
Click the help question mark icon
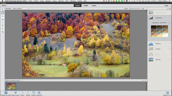pos(170,9)
